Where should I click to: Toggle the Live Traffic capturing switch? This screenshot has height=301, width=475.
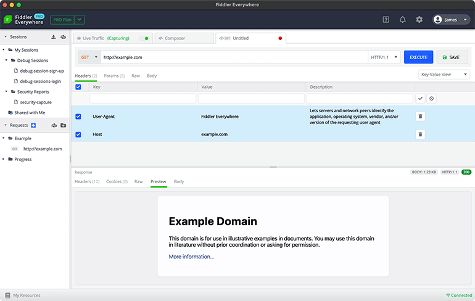[144, 38]
